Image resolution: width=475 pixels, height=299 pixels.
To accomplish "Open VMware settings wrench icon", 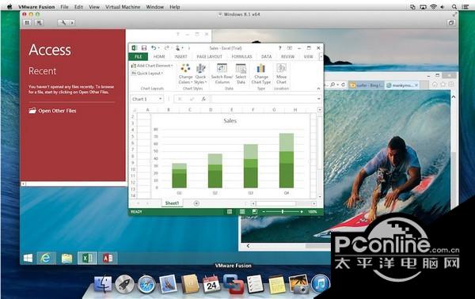I will [x=63, y=22].
